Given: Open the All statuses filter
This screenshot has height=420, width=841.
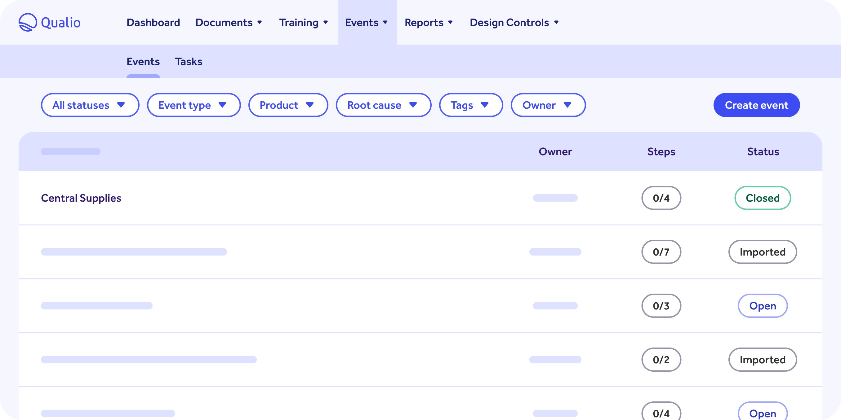Looking at the screenshot, I should (x=90, y=105).
